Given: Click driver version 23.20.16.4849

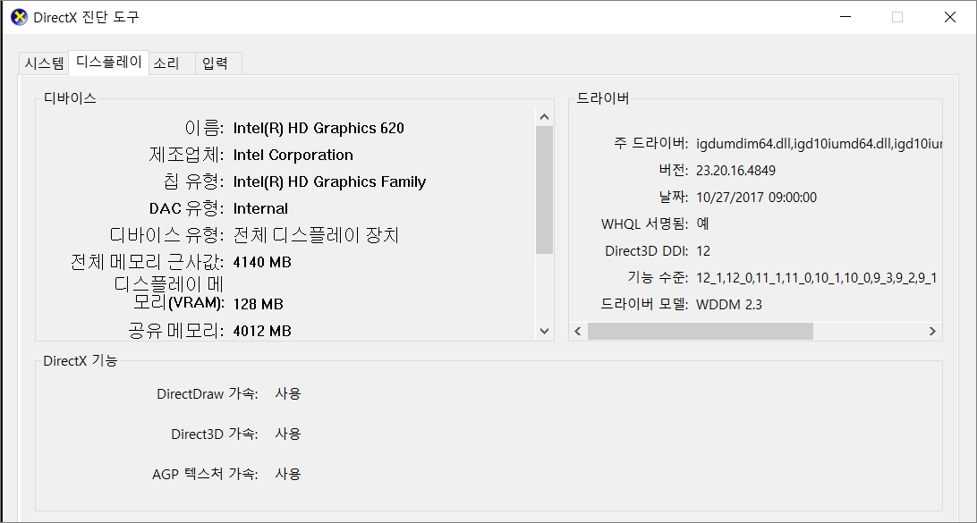Looking at the screenshot, I should 735,171.
